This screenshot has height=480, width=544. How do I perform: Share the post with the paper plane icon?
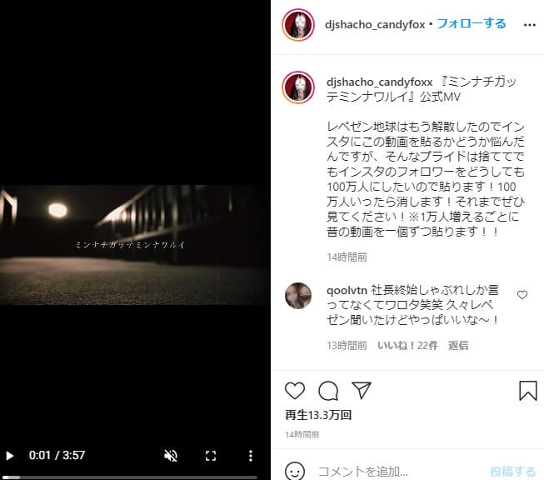(362, 390)
